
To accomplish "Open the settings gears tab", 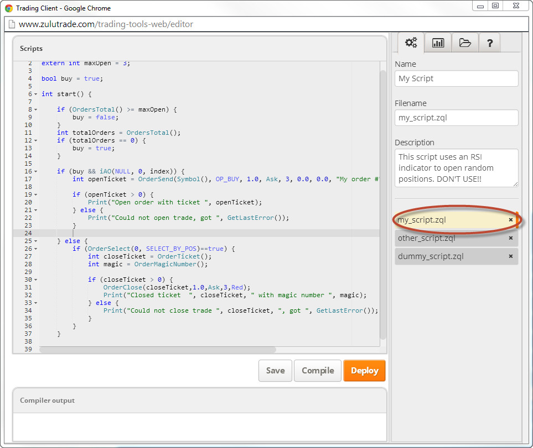I will pyautogui.click(x=411, y=43).
